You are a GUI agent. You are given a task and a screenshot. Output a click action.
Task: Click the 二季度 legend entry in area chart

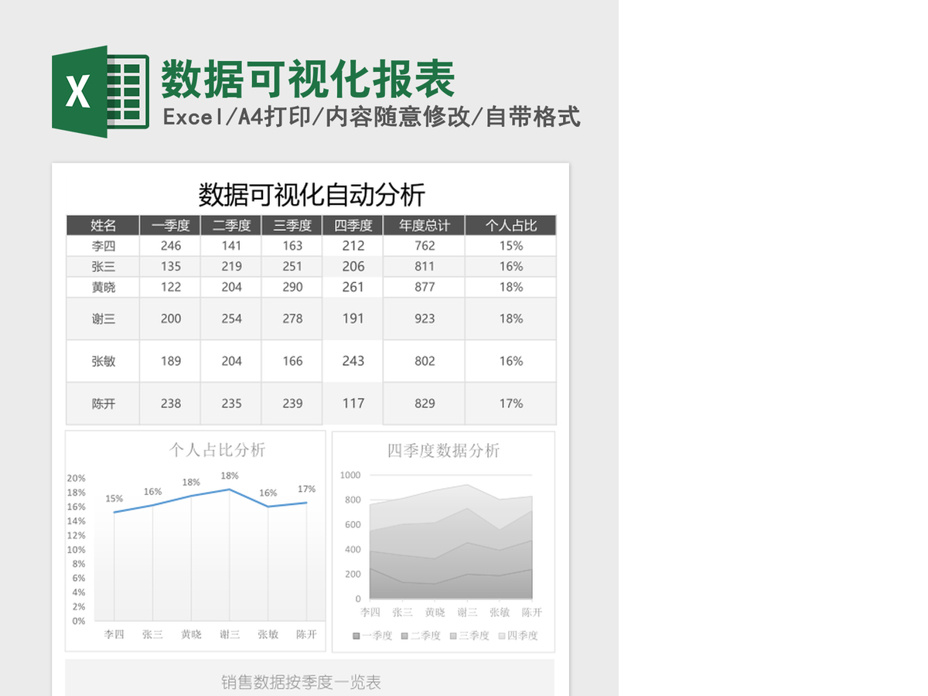(421, 636)
